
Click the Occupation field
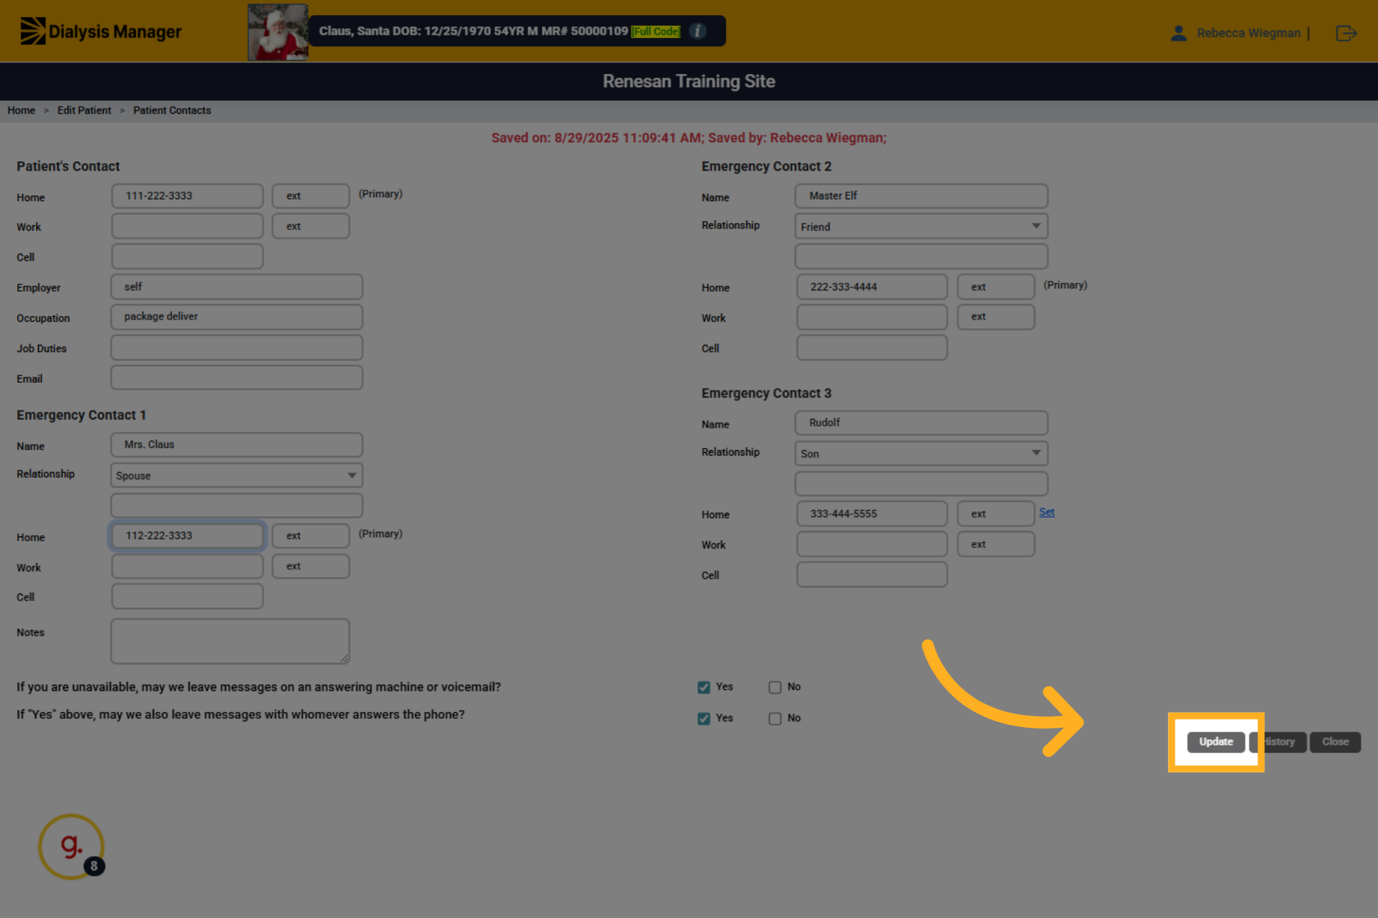coord(237,317)
